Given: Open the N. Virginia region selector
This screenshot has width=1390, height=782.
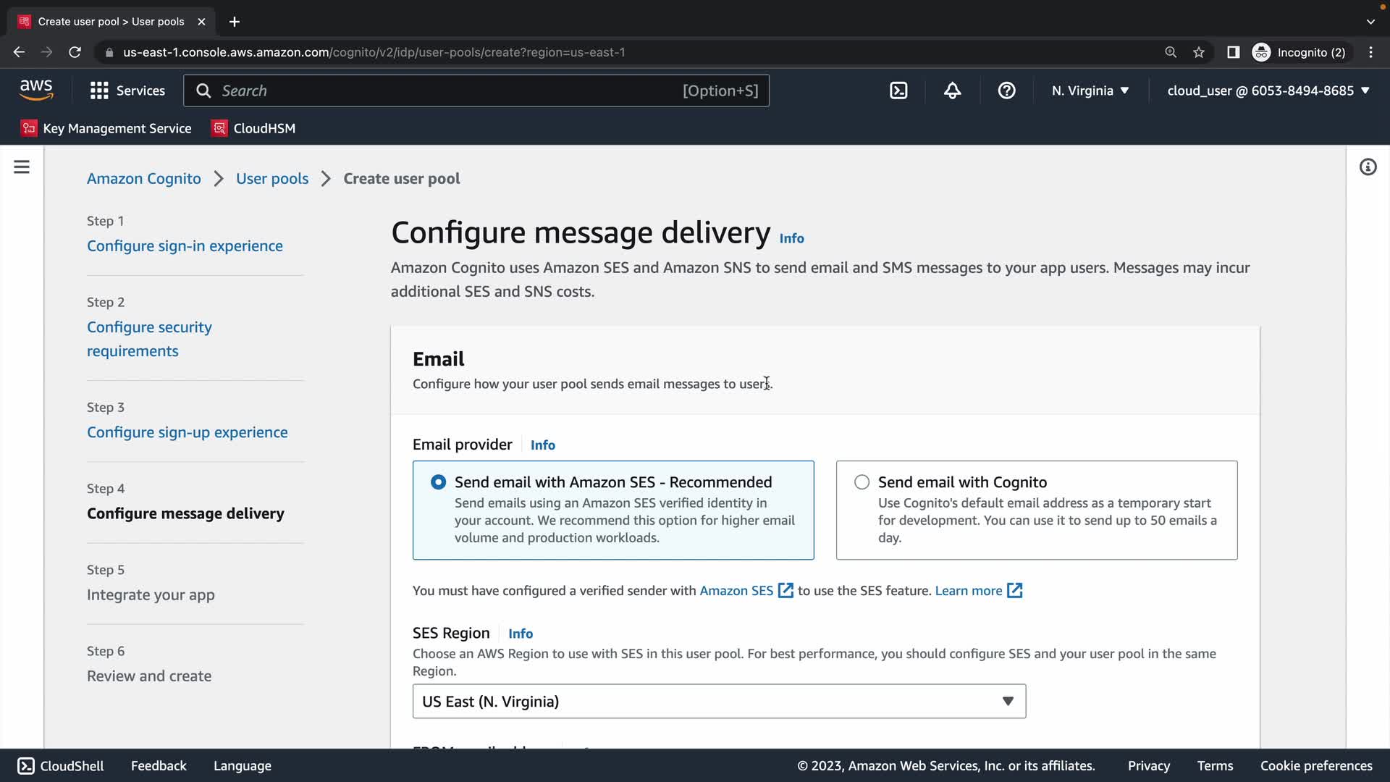Looking at the screenshot, I should pos(1090,91).
